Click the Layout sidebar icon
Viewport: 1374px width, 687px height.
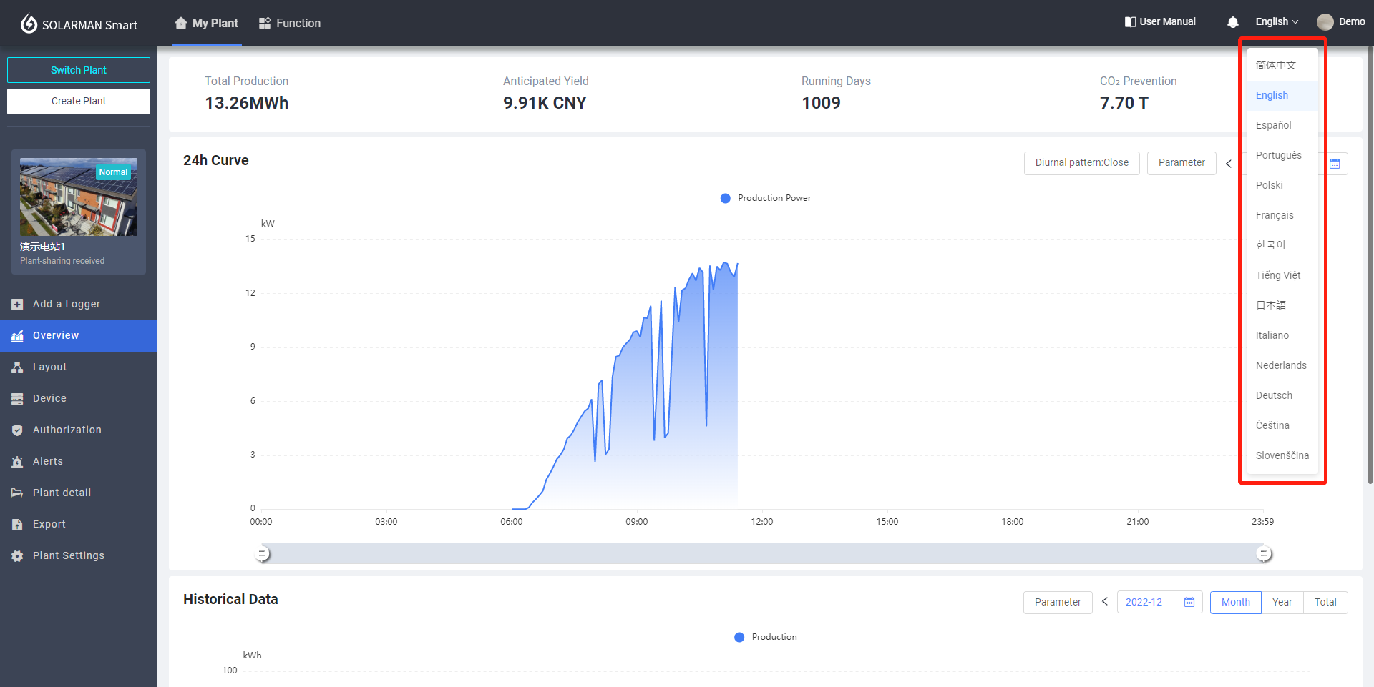click(x=17, y=367)
